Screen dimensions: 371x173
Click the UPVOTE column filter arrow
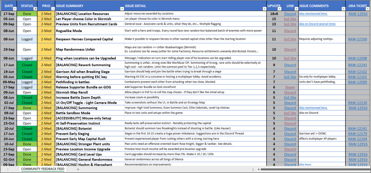pos(279,9)
